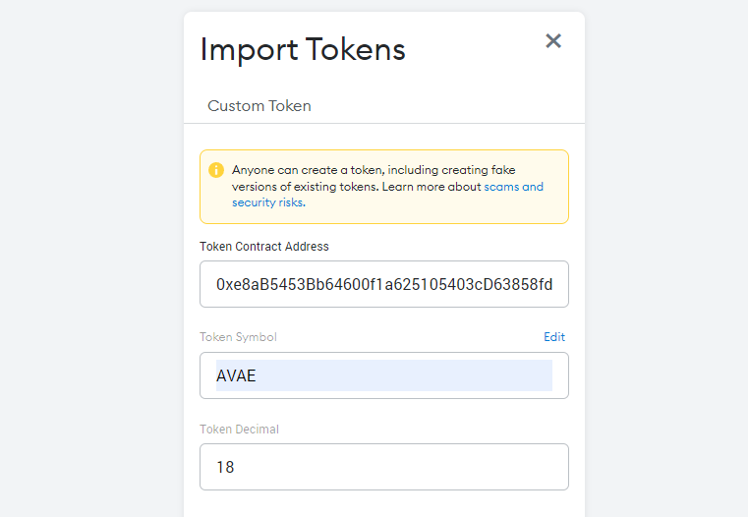Click Edit next to Token Symbol

[554, 337]
